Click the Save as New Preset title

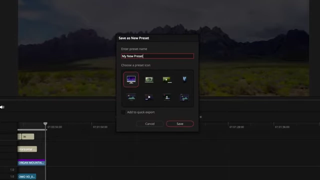pos(133,38)
